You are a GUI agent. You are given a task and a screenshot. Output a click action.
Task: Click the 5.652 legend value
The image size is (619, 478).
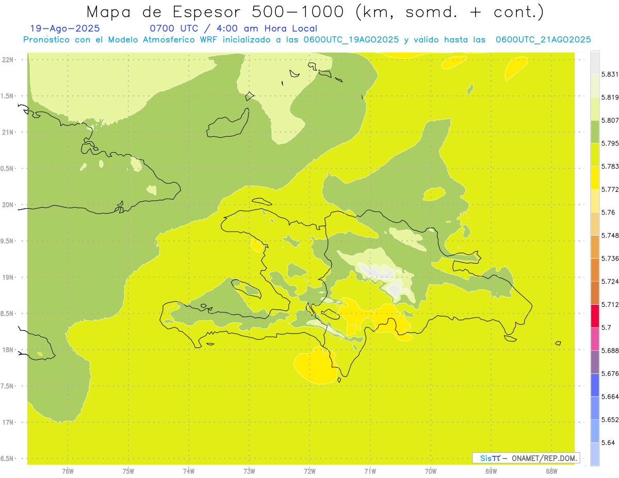tap(610, 420)
